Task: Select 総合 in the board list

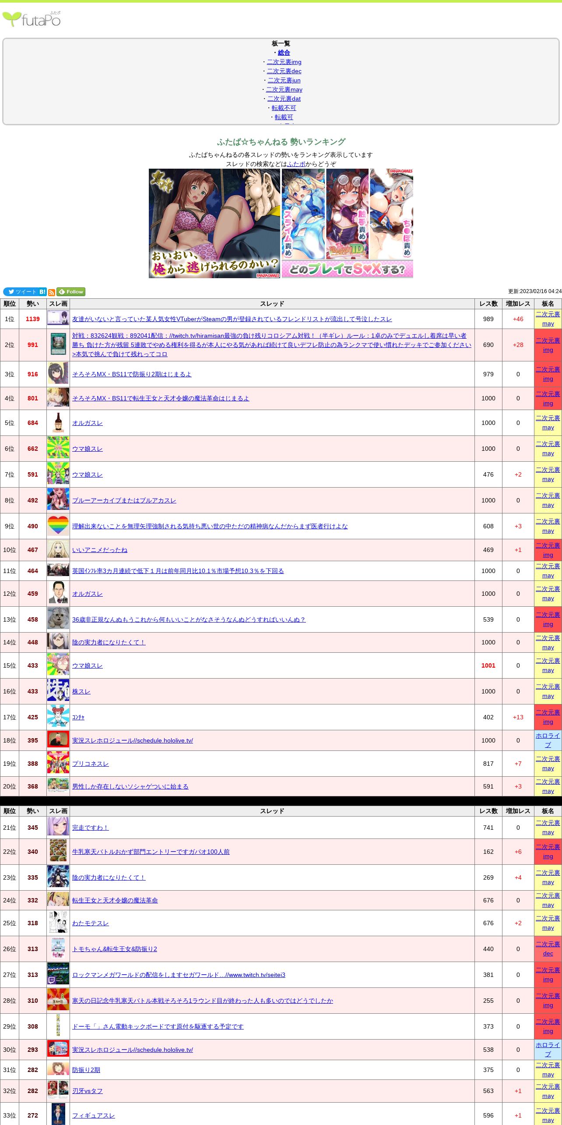Action: point(284,53)
